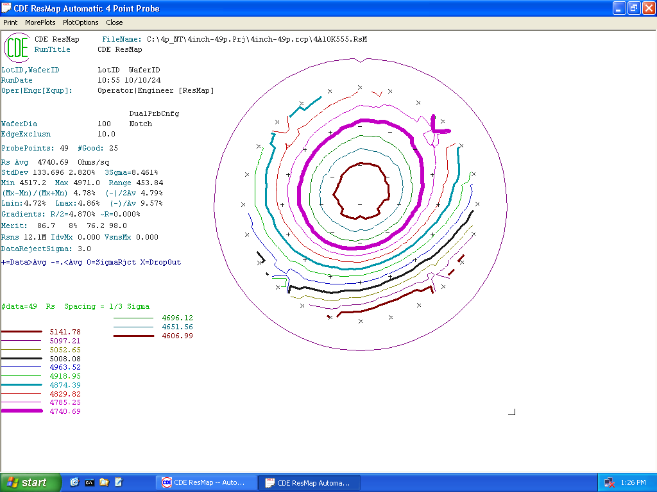This screenshot has width=657, height=492.
Task: Click the Windows start button
Action: 31,482
